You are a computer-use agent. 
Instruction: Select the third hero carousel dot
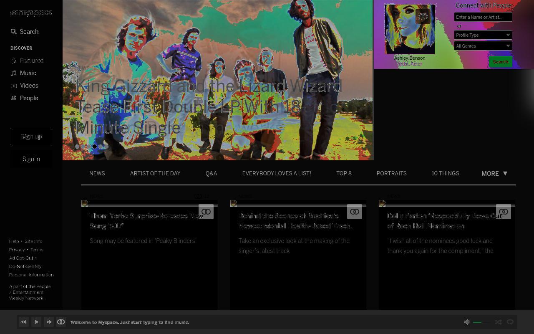click(x=89, y=147)
